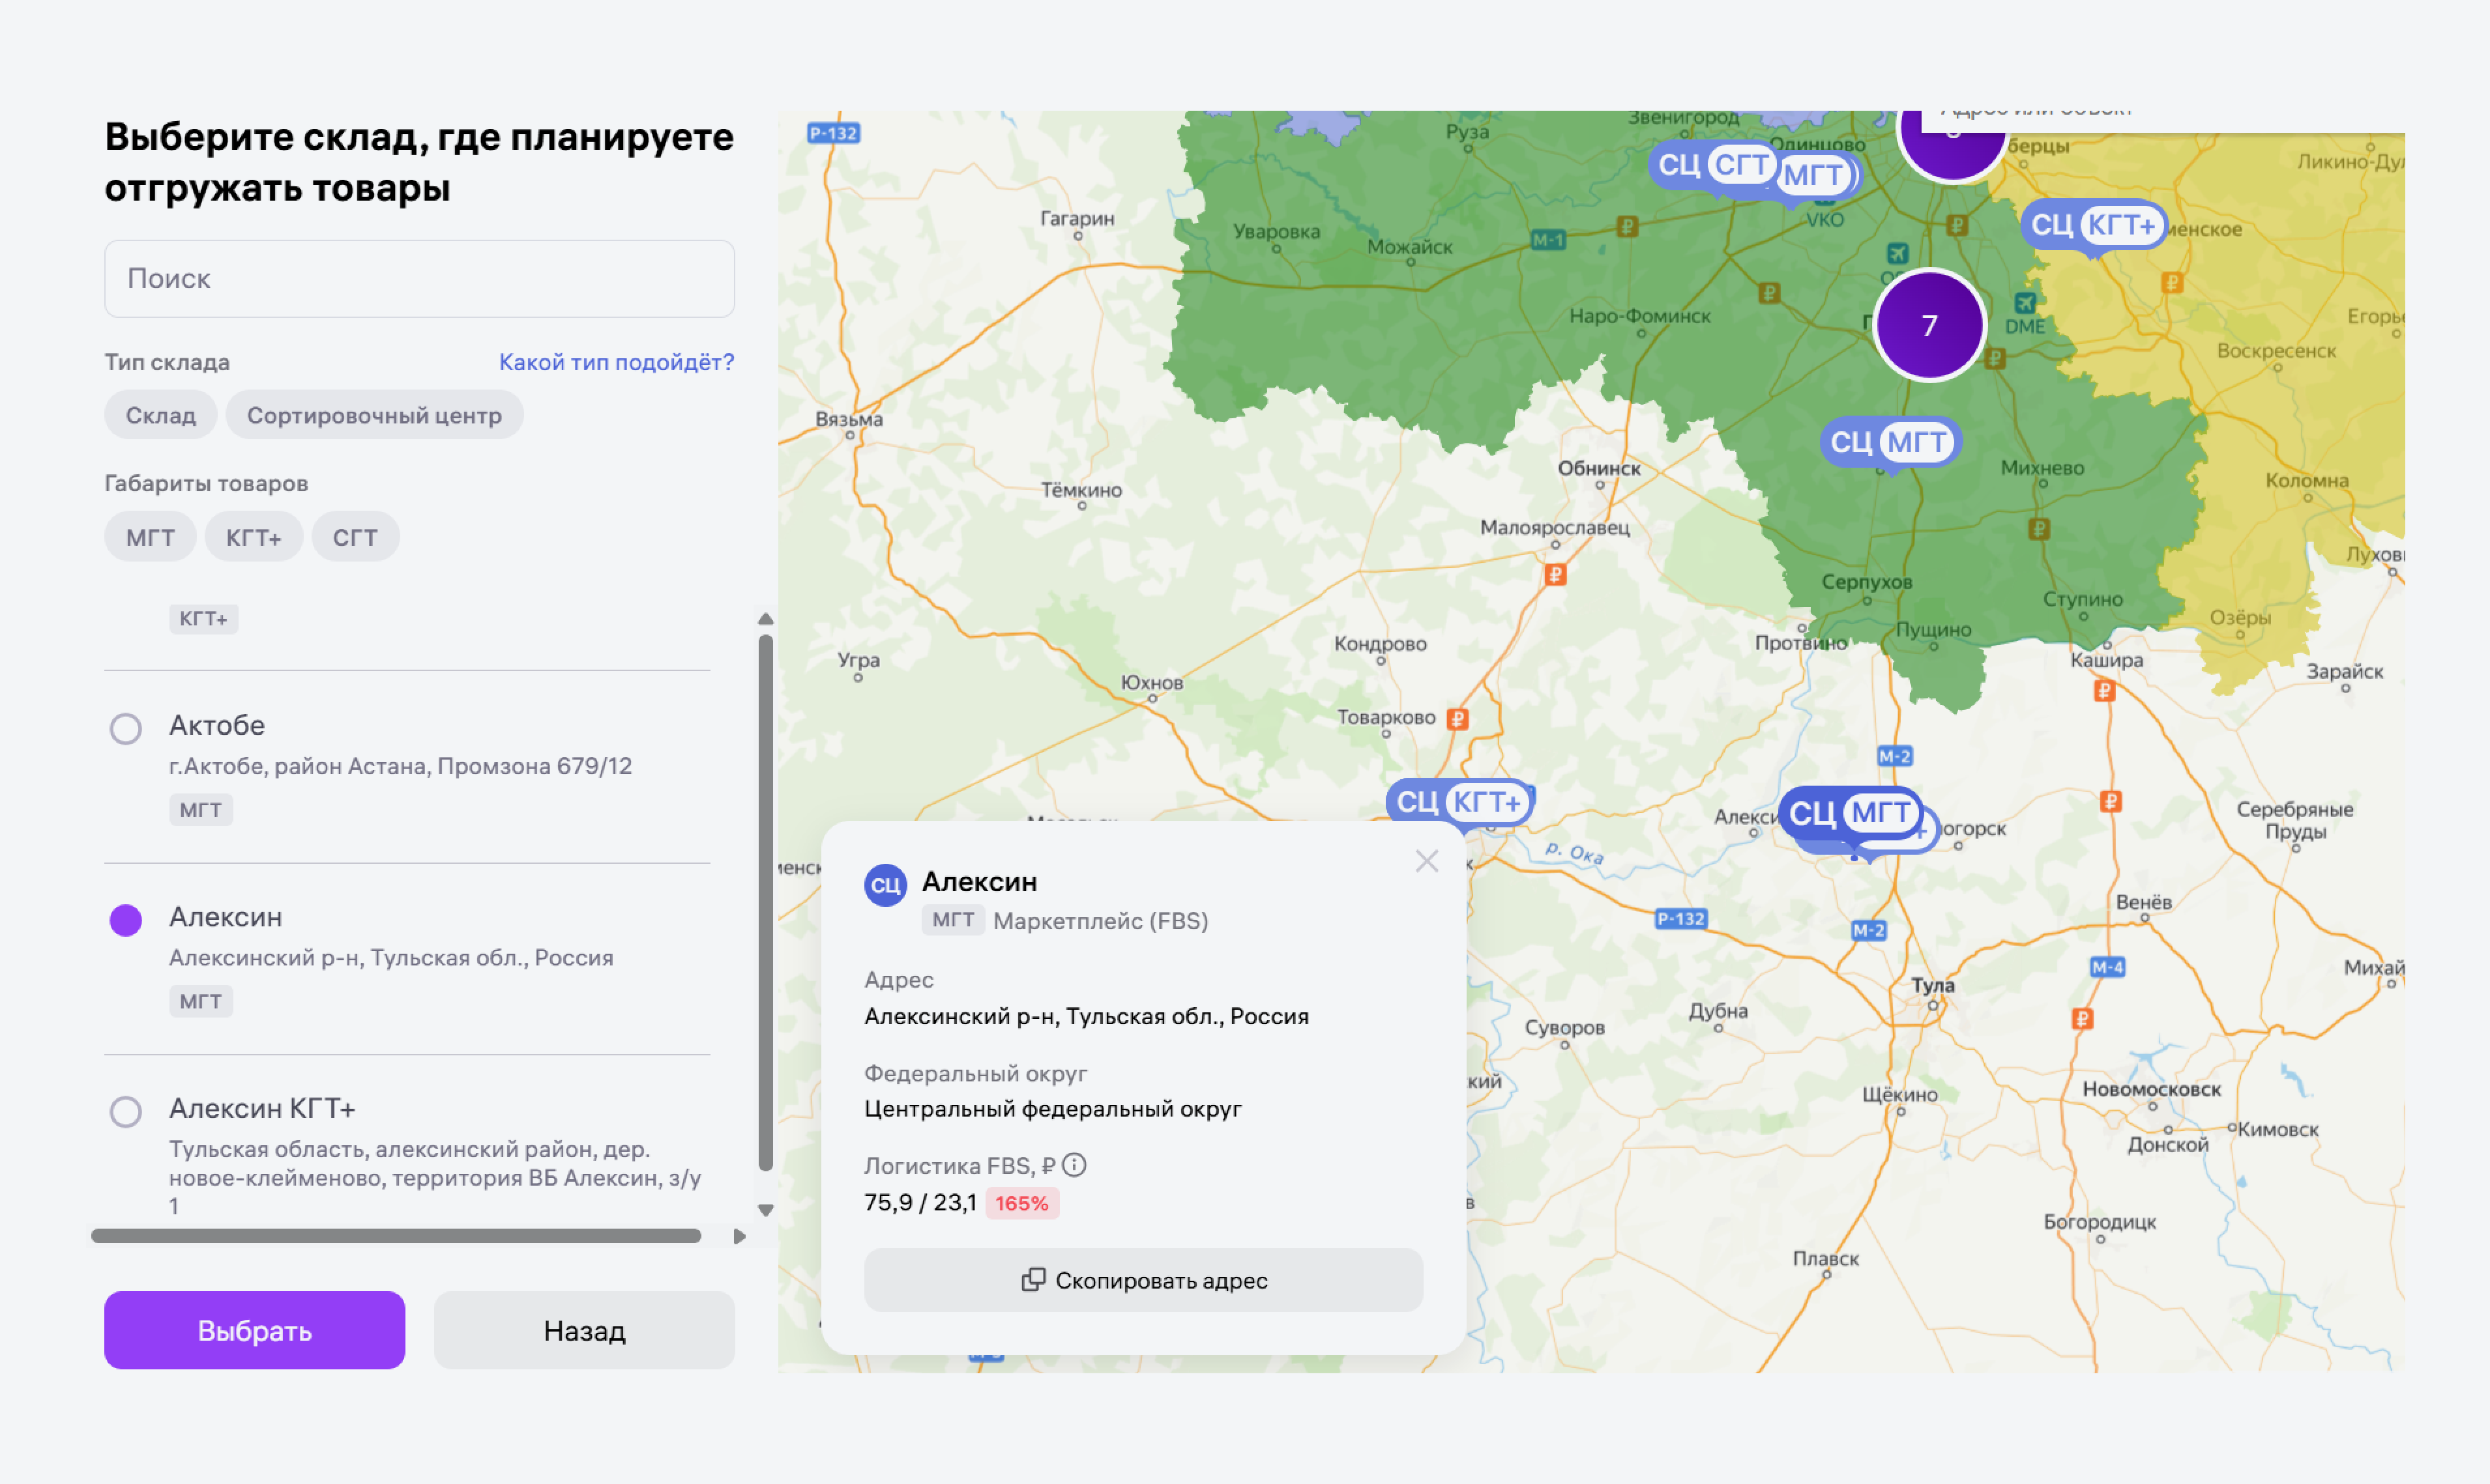The image size is (2490, 1484).
Task: Click the info icon next to Логистика FBS
Action: pos(1074,1165)
